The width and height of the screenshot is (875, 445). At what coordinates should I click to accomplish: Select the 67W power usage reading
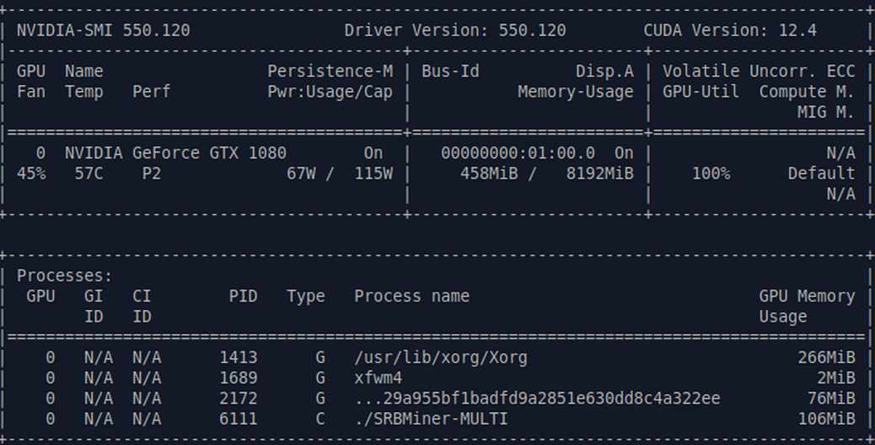pyautogui.click(x=301, y=174)
